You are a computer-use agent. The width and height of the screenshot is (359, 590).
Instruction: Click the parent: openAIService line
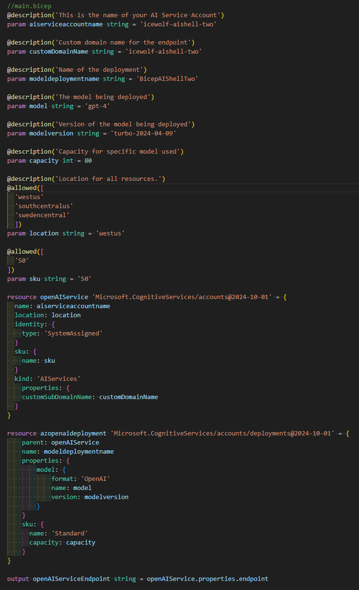point(61,442)
